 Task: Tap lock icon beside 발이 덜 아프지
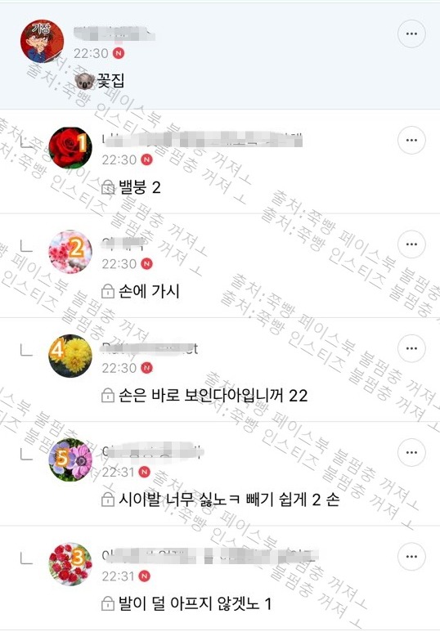coord(108,603)
